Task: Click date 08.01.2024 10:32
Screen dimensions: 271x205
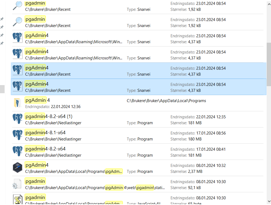Action: pyautogui.click(x=211, y=166)
